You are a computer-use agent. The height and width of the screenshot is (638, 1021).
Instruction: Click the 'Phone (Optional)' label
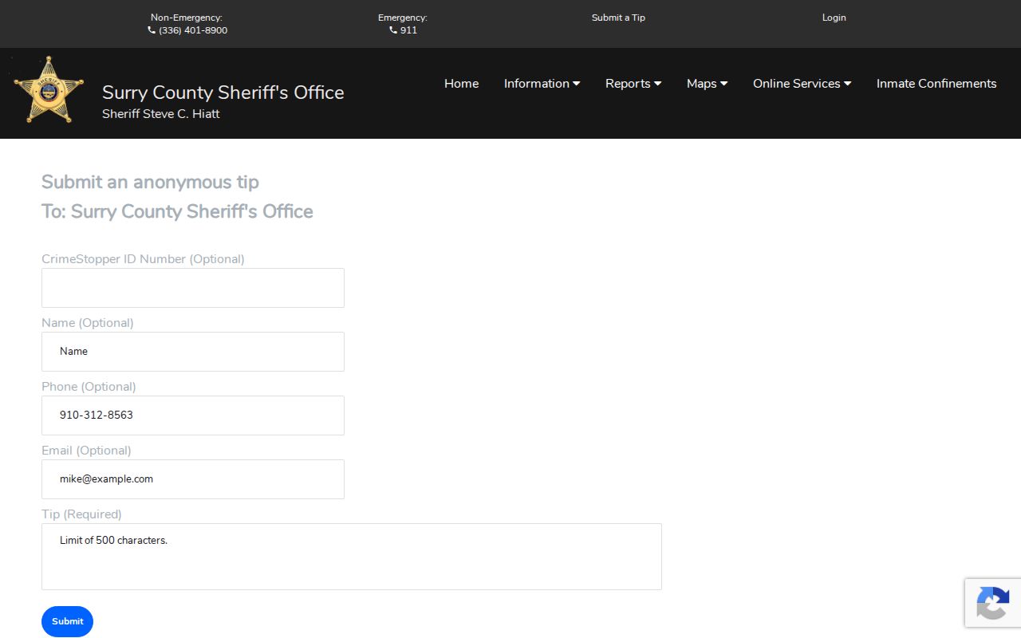coord(89,387)
